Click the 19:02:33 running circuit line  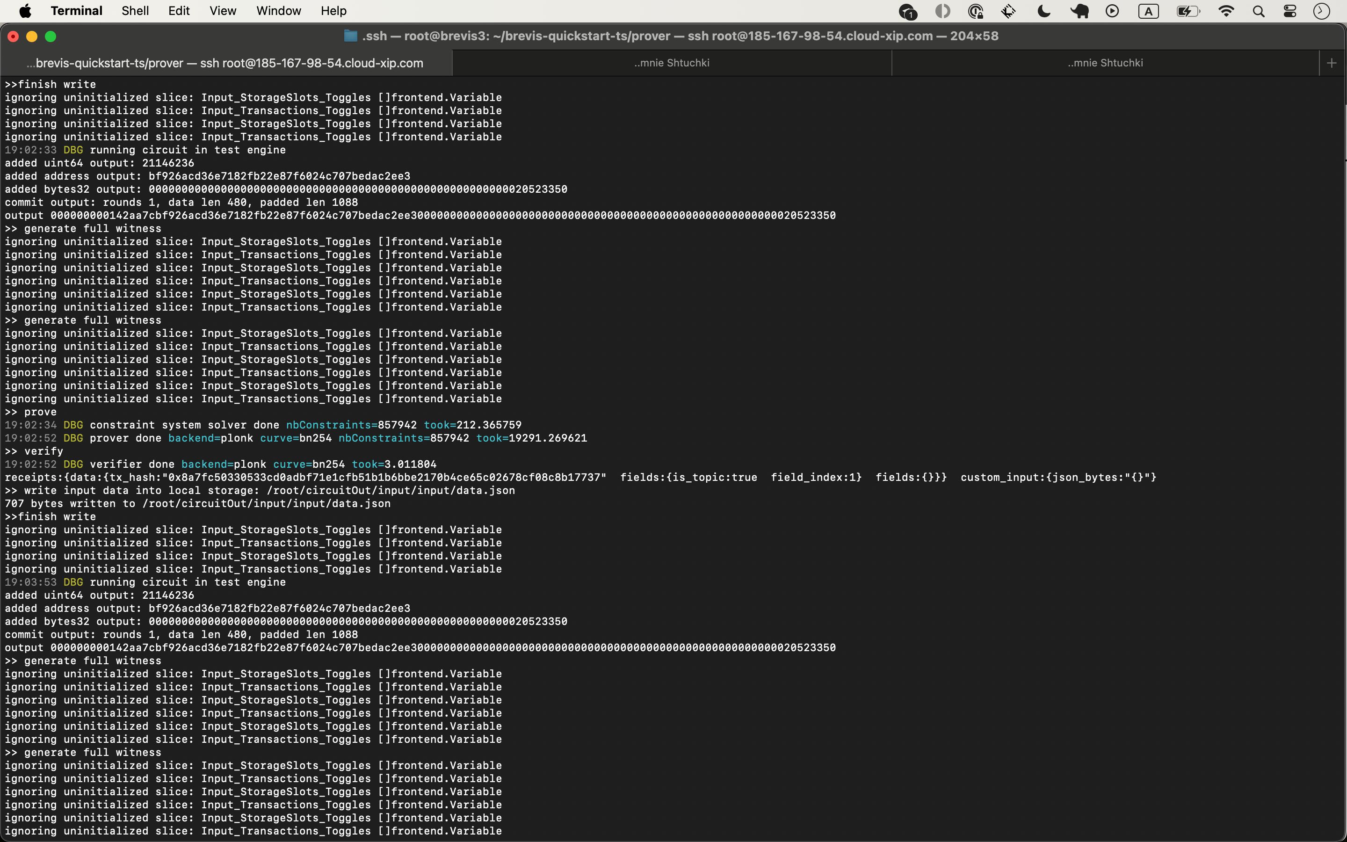click(145, 150)
